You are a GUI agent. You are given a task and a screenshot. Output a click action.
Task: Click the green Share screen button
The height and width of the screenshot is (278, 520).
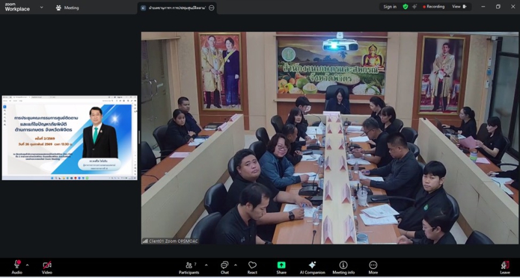pyautogui.click(x=281, y=266)
